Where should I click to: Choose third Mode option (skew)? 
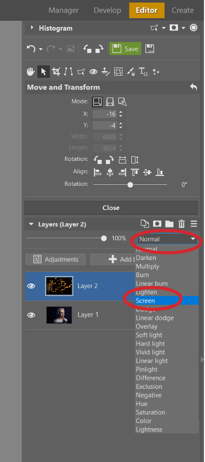pos(122,102)
